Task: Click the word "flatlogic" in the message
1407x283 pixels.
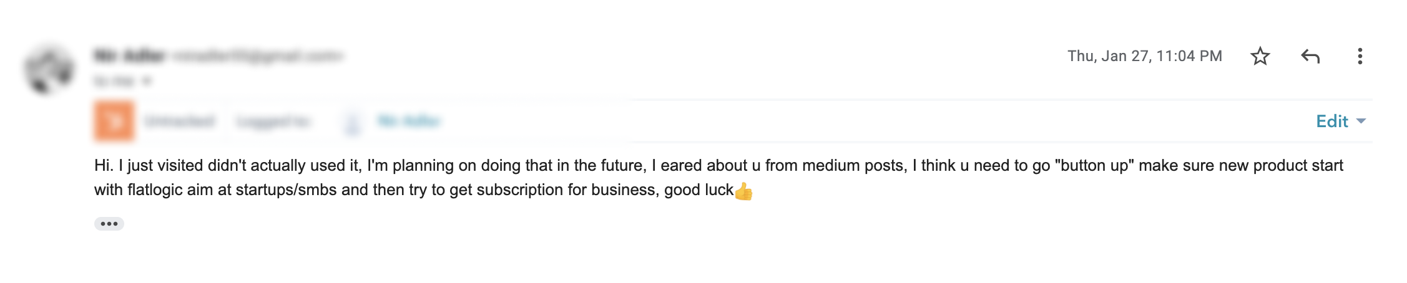Action: (155, 190)
